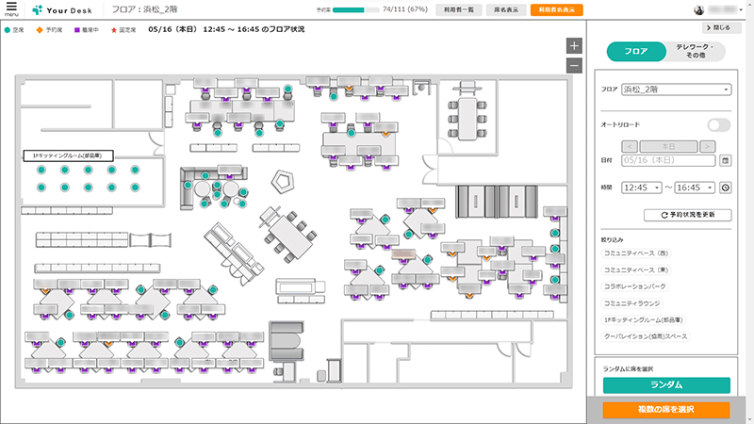Open the hamburger menu
The height and width of the screenshot is (424, 754).
point(11,8)
